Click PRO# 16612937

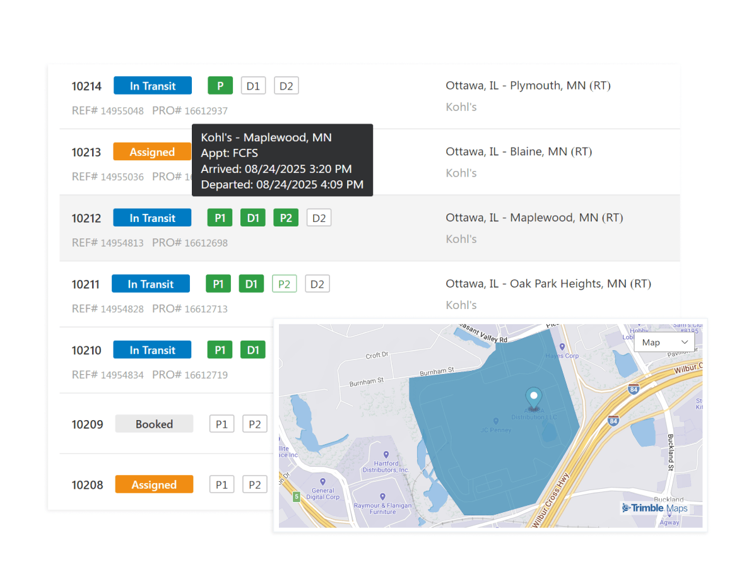[190, 111]
